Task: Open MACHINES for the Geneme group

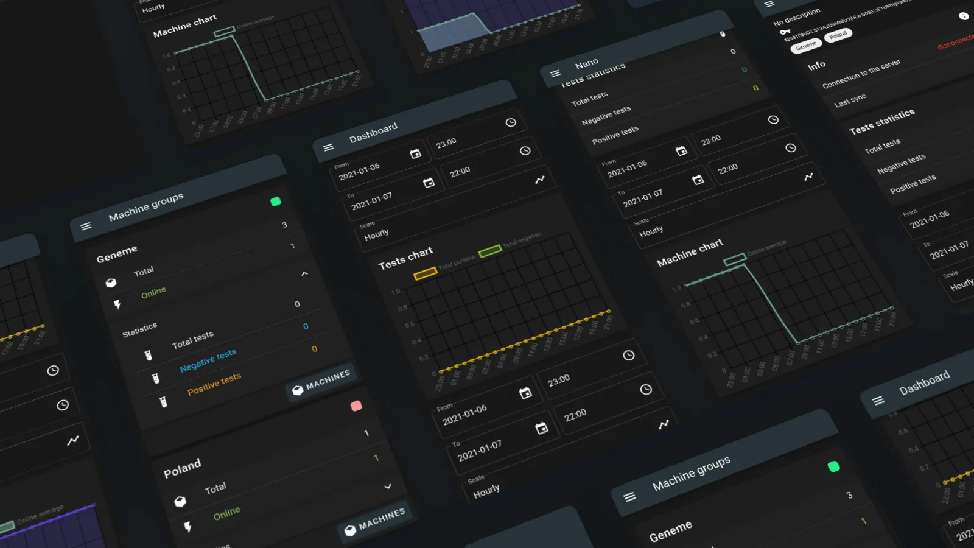Action: click(321, 382)
